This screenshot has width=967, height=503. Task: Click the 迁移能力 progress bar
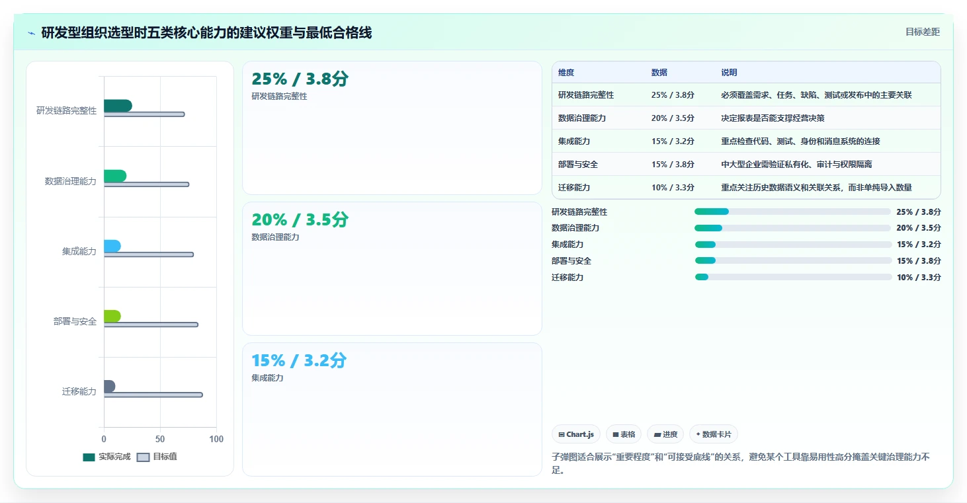click(792, 278)
